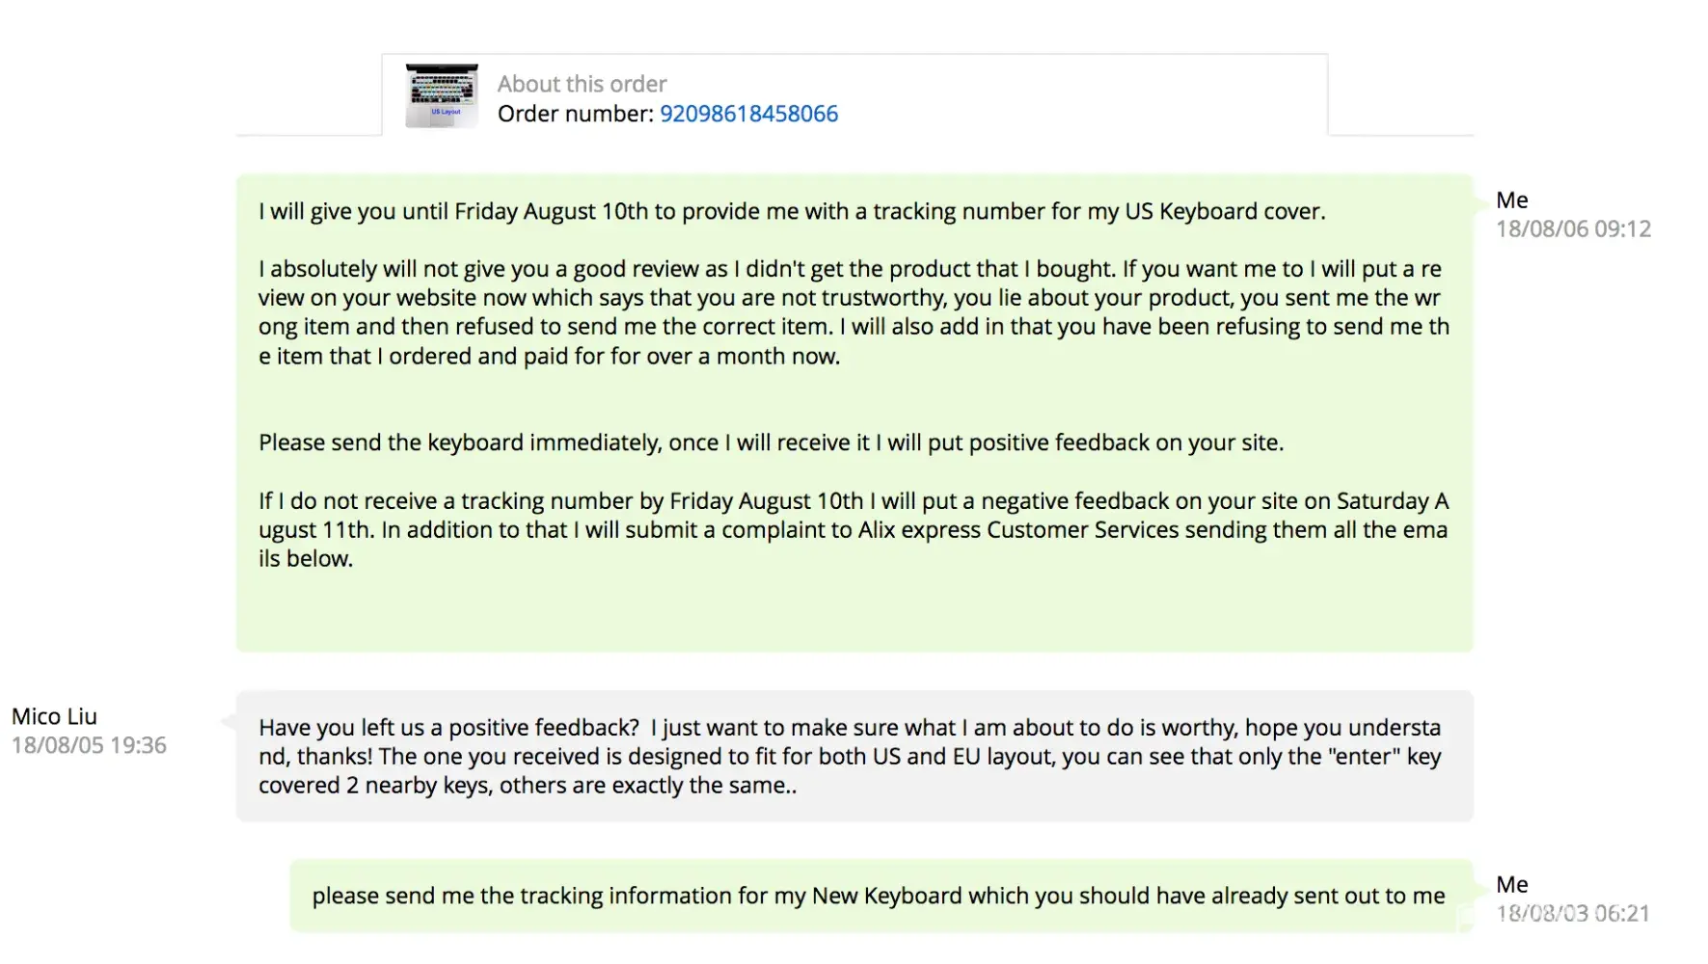Click the "About this order" heading
The height and width of the screenshot is (964, 1708).
click(x=582, y=84)
